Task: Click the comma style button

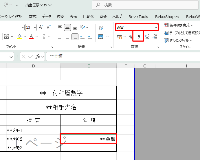Action: pyautogui.click(x=138, y=37)
